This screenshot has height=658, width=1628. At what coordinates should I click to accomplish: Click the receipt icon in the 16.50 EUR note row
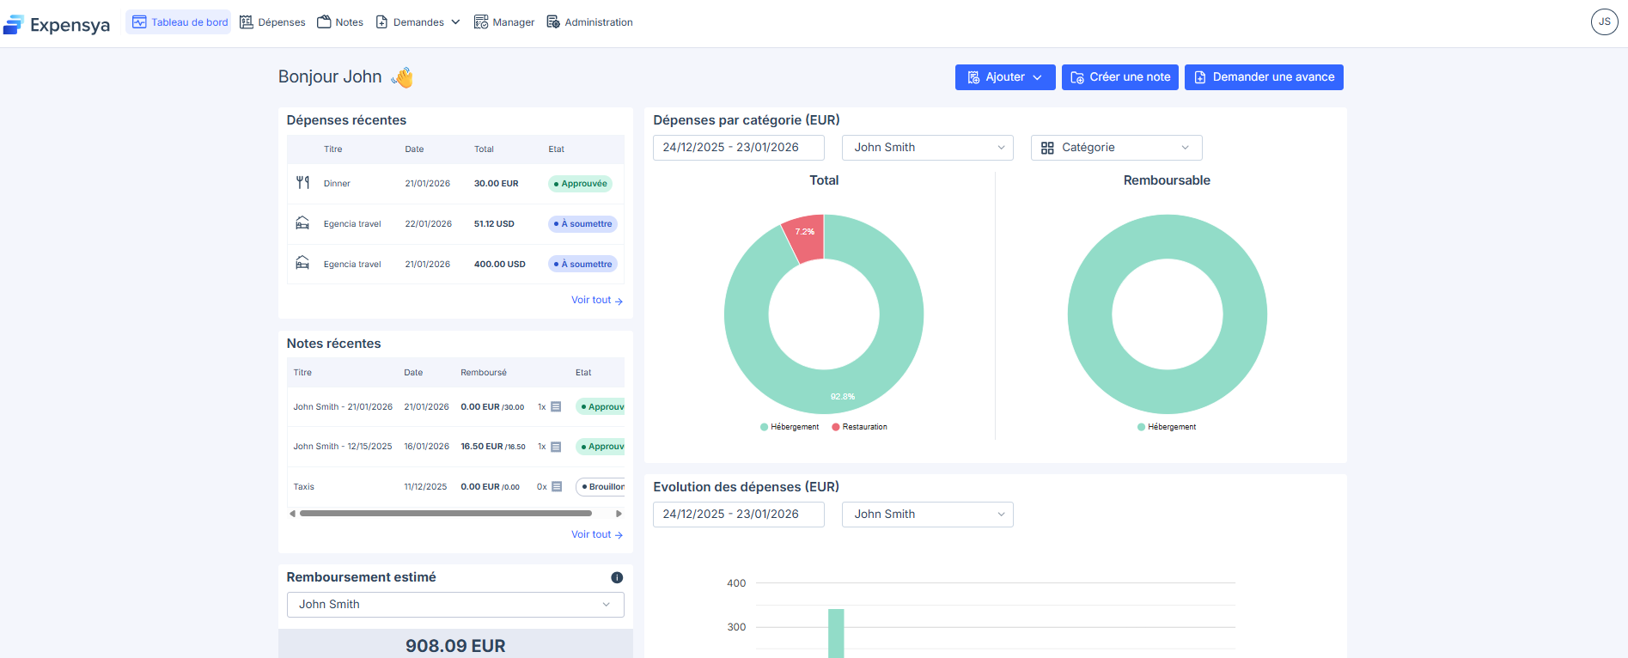[x=556, y=447]
